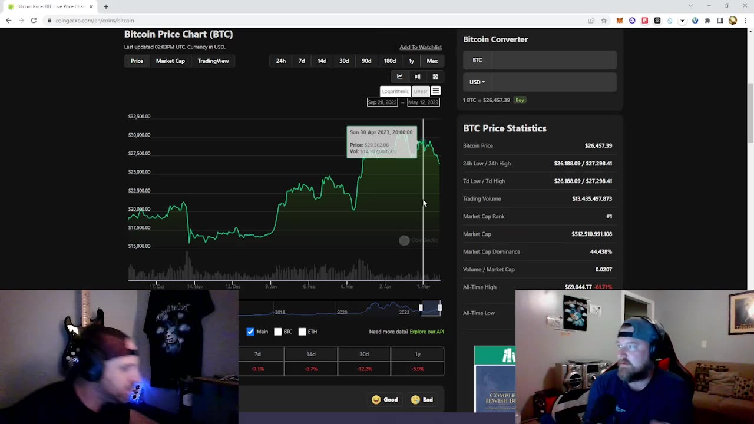Open Chrome three-dot menu
The height and width of the screenshot is (424, 754).
(745, 21)
